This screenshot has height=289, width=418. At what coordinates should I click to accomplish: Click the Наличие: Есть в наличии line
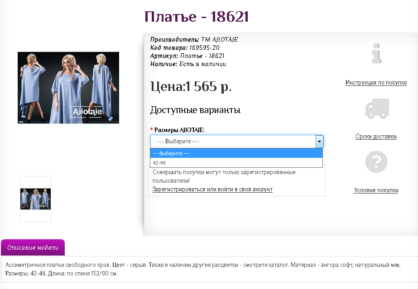(188, 64)
